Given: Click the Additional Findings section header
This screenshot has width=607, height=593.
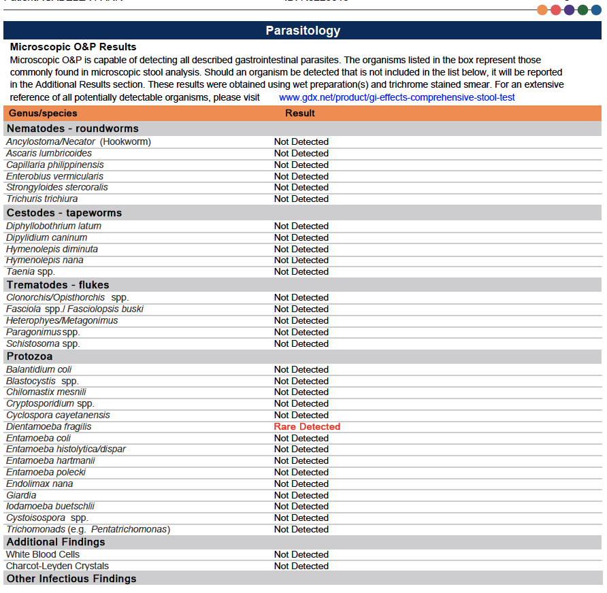Looking at the screenshot, I should tap(56, 542).
